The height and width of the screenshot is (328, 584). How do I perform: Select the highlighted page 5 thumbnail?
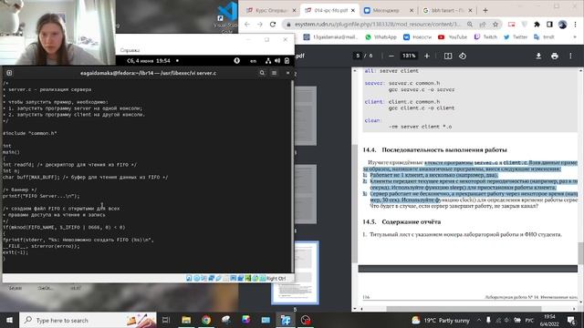coord(296,273)
